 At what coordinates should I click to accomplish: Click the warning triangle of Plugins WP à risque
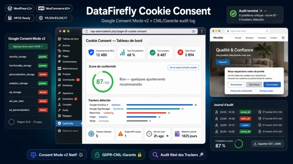[x=120, y=134]
